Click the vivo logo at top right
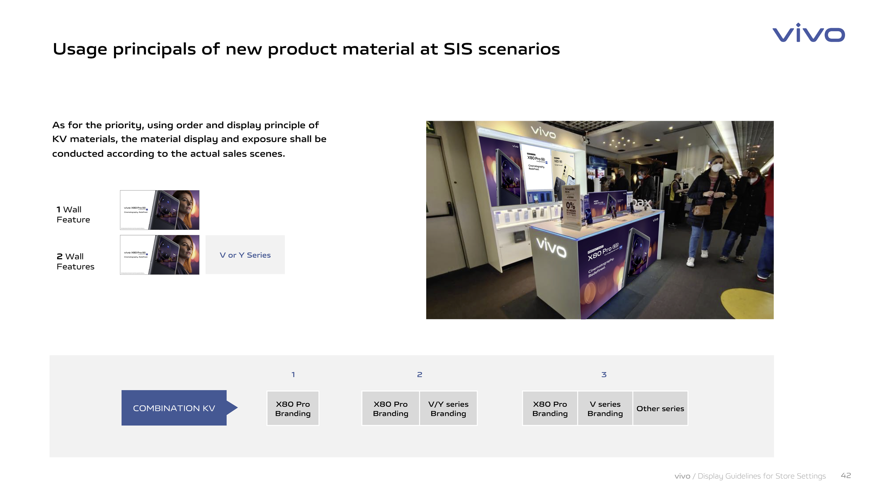The width and height of the screenshot is (877, 494). coord(808,33)
